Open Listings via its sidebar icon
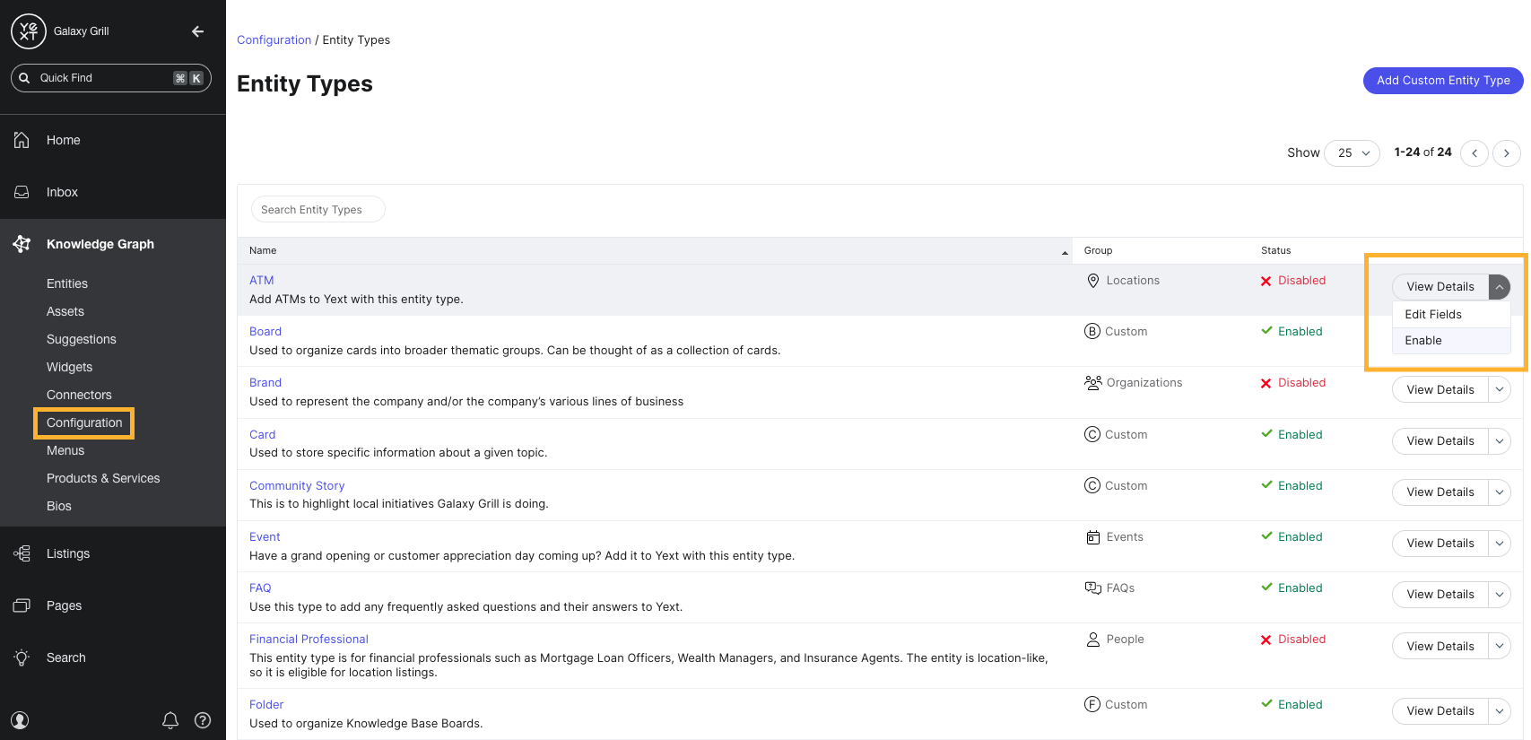Image resolution: width=1531 pixels, height=740 pixels. 22,553
